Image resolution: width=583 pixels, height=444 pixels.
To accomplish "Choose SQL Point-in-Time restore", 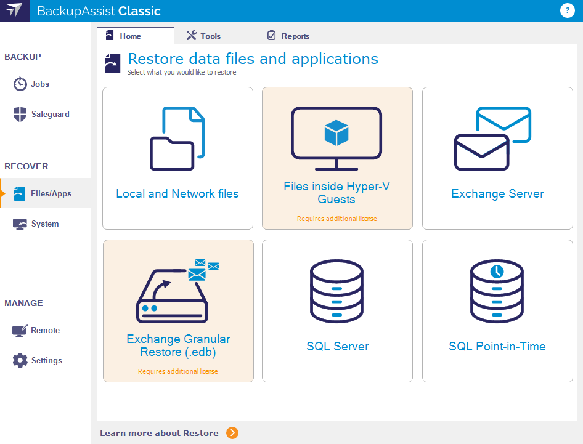I will [497, 311].
